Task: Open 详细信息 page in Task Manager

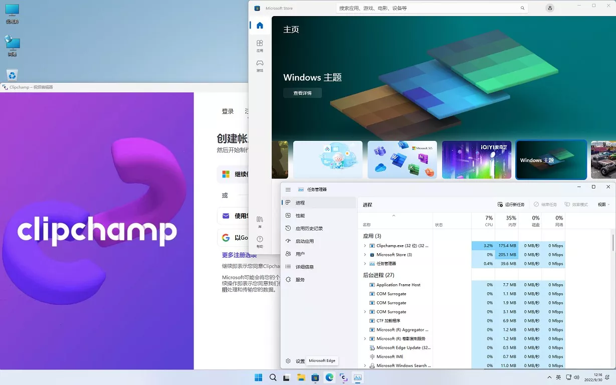Action: [x=319, y=267]
